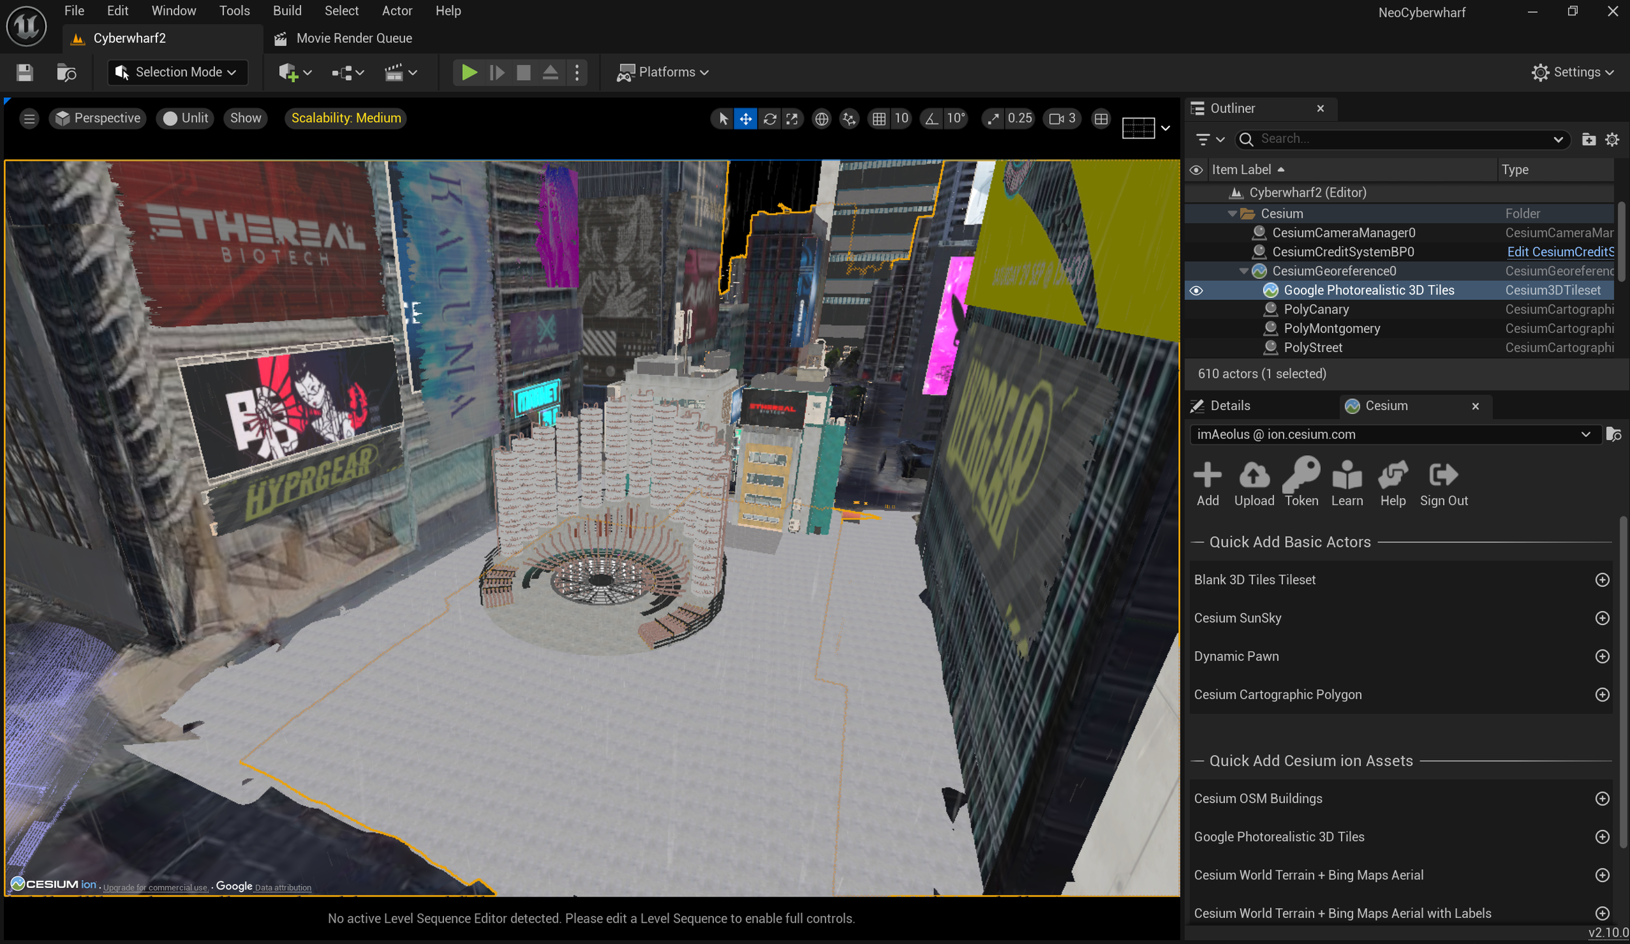This screenshot has height=944, width=1630.
Task: Click the Play in editor button
Action: pyautogui.click(x=469, y=72)
